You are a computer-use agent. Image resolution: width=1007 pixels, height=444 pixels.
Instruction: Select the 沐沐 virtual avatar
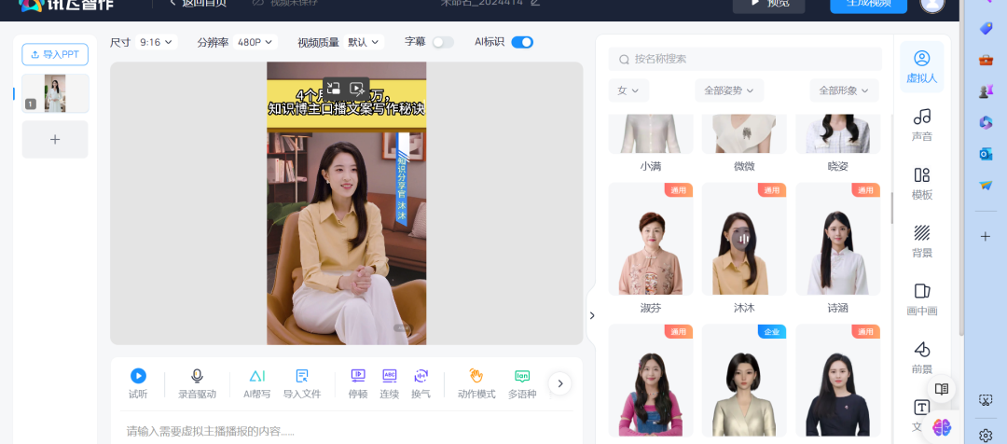point(744,239)
